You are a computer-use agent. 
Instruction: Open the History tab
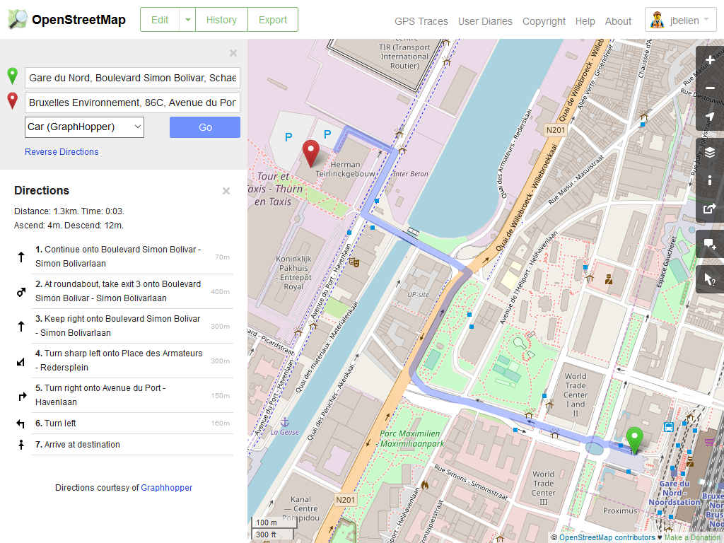pos(221,20)
